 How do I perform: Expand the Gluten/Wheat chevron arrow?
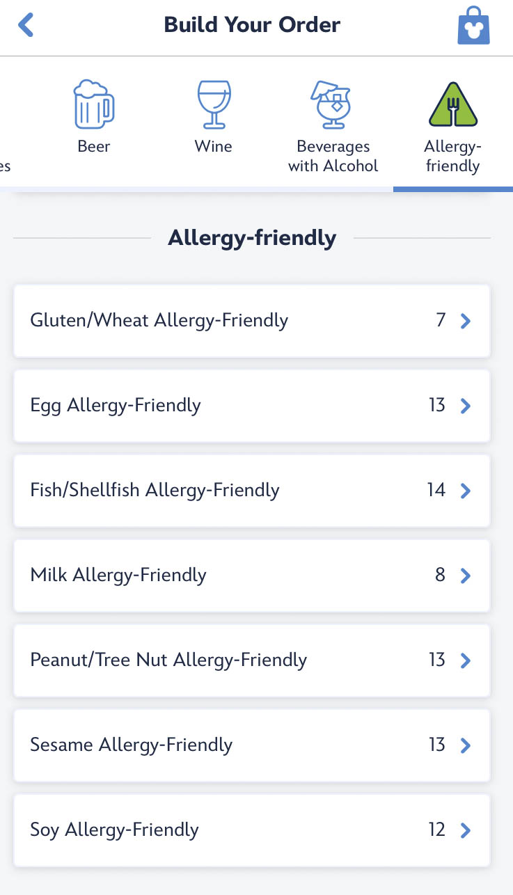coord(466,321)
